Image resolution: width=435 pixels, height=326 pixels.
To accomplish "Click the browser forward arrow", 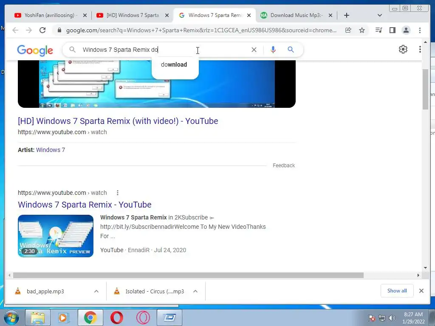I will tap(29, 30).
